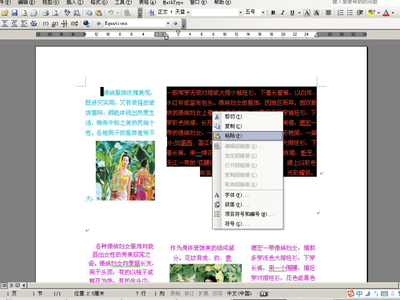Click the MathType TeX toggle icon
Viewport: 400px width, 300px height.
pos(33,23)
